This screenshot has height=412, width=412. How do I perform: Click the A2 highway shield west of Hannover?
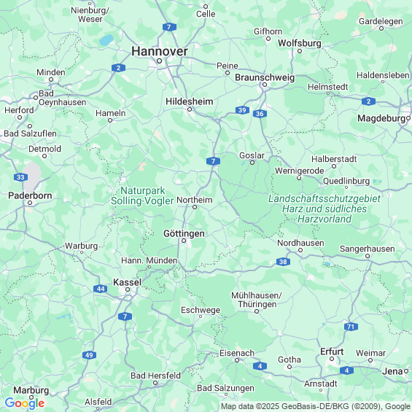(x=118, y=68)
